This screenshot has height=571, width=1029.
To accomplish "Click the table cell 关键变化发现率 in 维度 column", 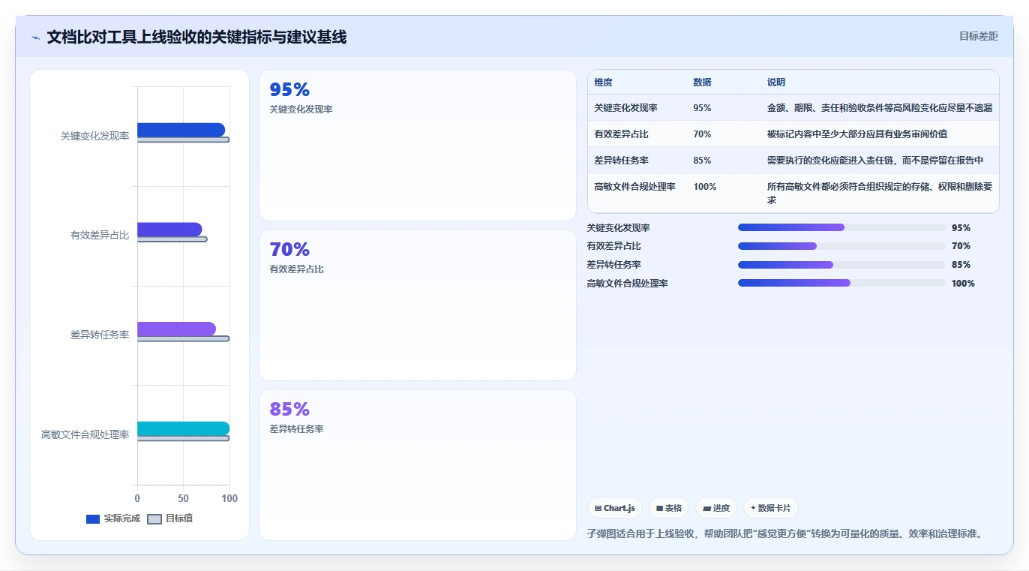I will [x=625, y=108].
